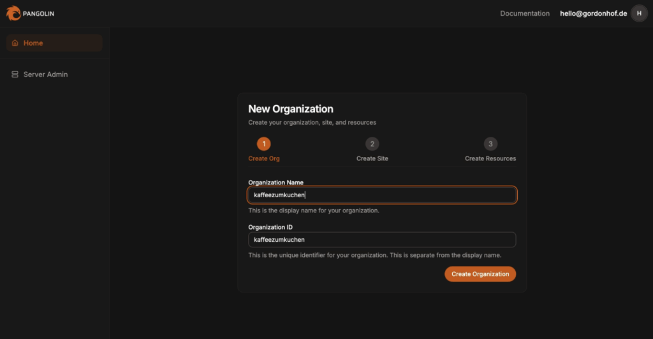This screenshot has width=653, height=339.
Task: Open the H user avatar menu
Action: click(639, 13)
